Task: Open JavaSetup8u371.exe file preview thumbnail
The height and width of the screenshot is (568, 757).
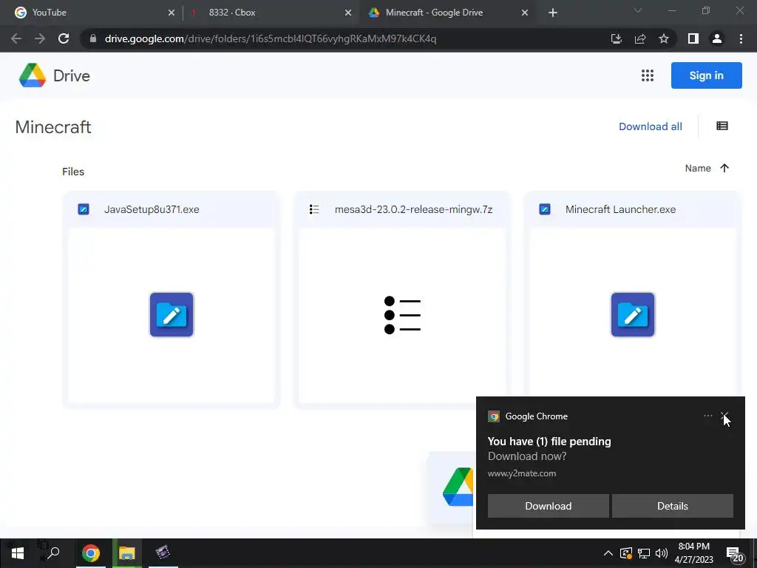Action: (x=172, y=315)
